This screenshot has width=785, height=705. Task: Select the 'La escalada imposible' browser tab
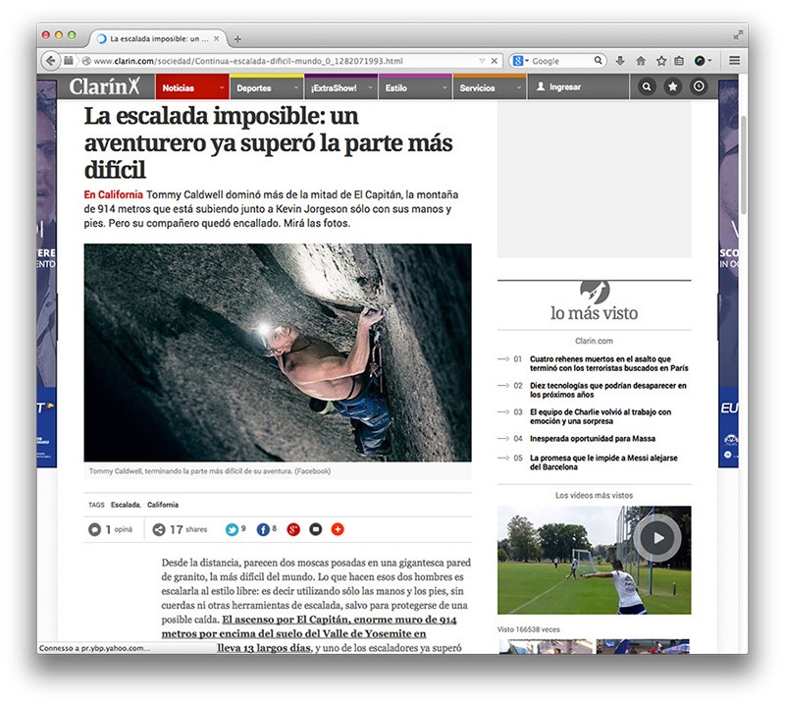pyautogui.click(x=158, y=38)
